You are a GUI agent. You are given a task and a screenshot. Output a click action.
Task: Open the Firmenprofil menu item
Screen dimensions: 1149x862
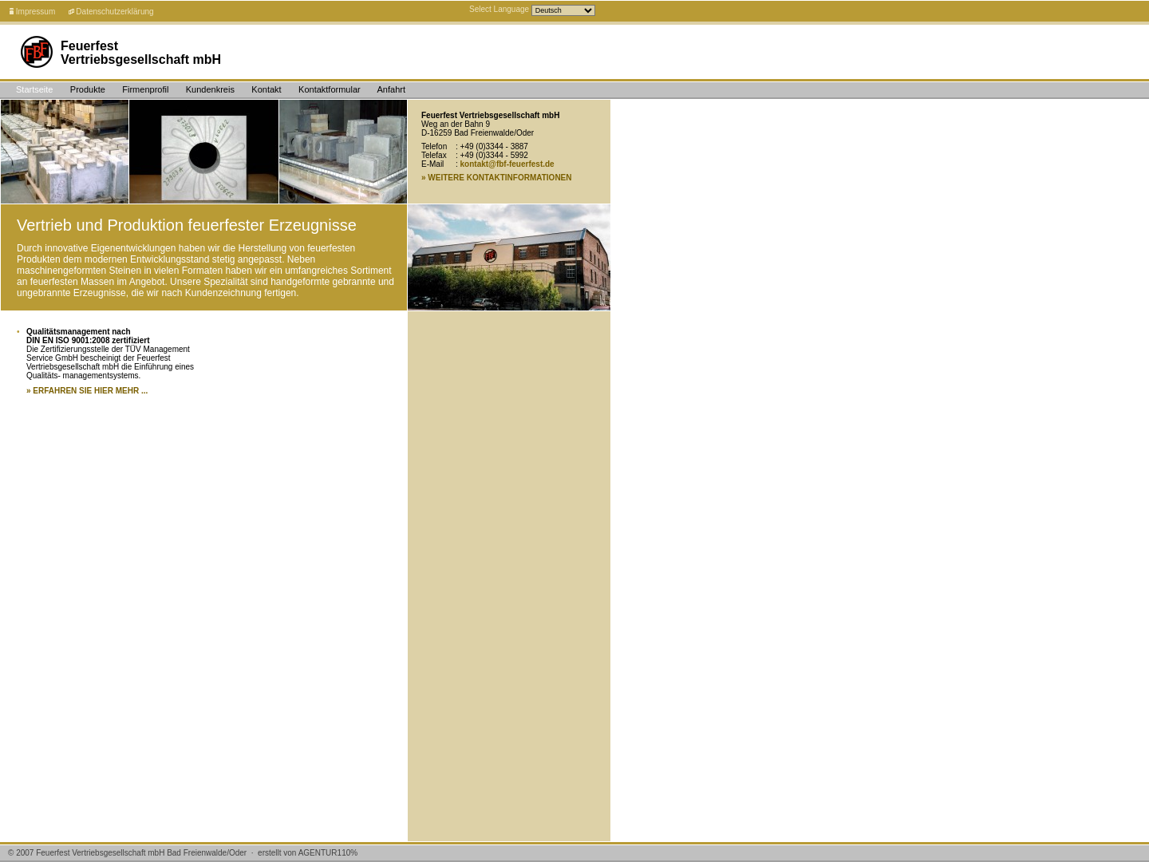click(x=145, y=89)
